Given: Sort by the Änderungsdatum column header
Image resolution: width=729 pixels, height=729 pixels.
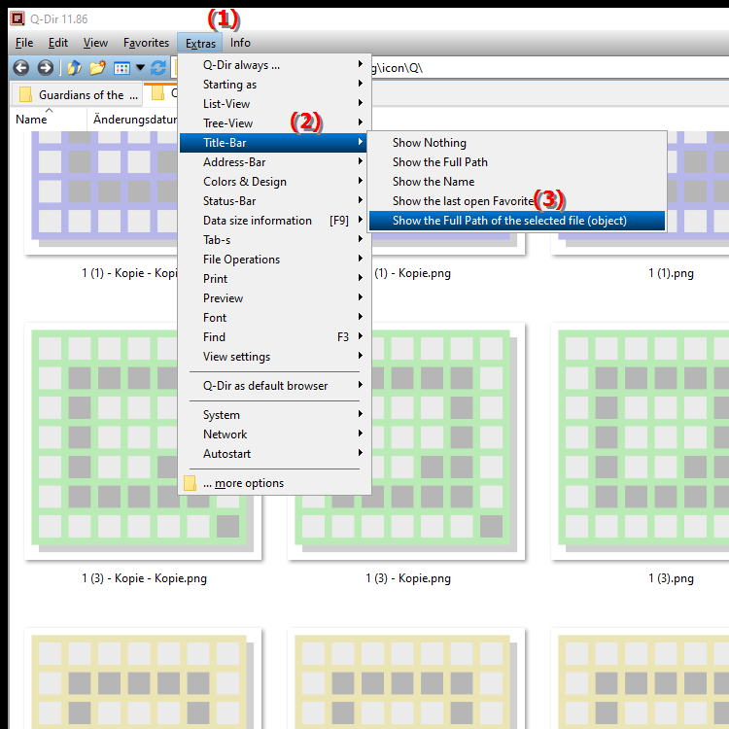Looking at the screenshot, I should (135, 120).
